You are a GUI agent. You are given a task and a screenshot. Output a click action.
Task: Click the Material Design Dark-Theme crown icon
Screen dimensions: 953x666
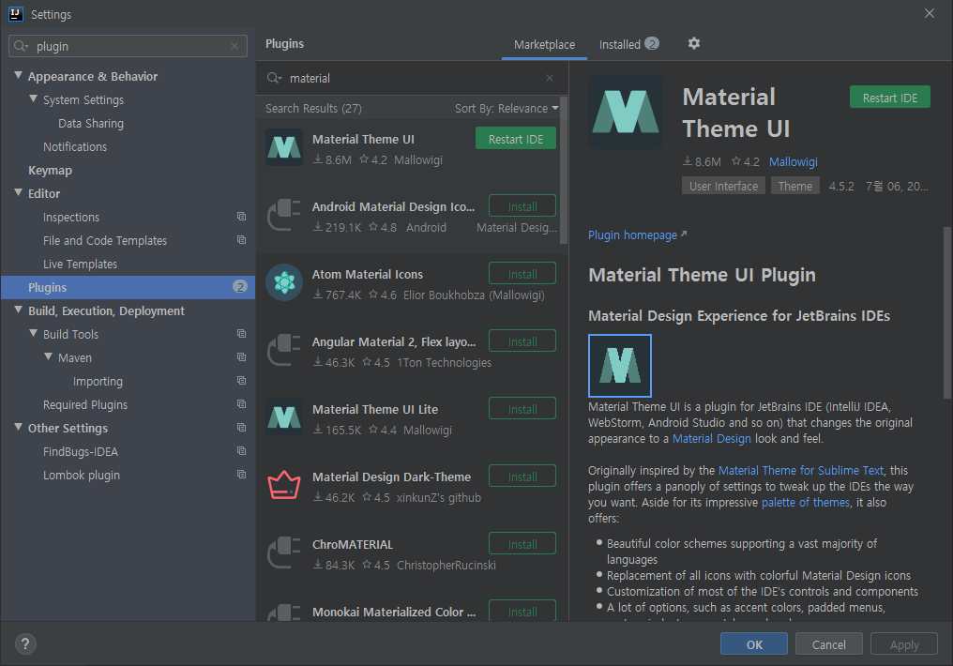[x=284, y=484]
